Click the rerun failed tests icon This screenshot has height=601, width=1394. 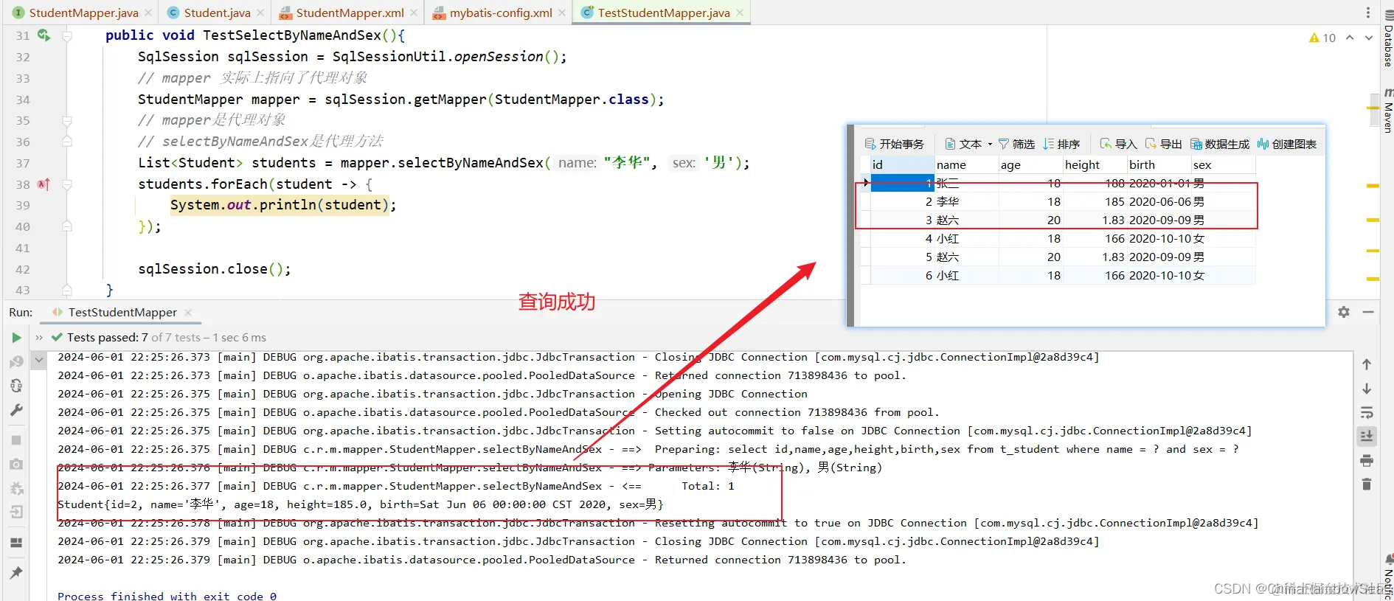[16, 361]
